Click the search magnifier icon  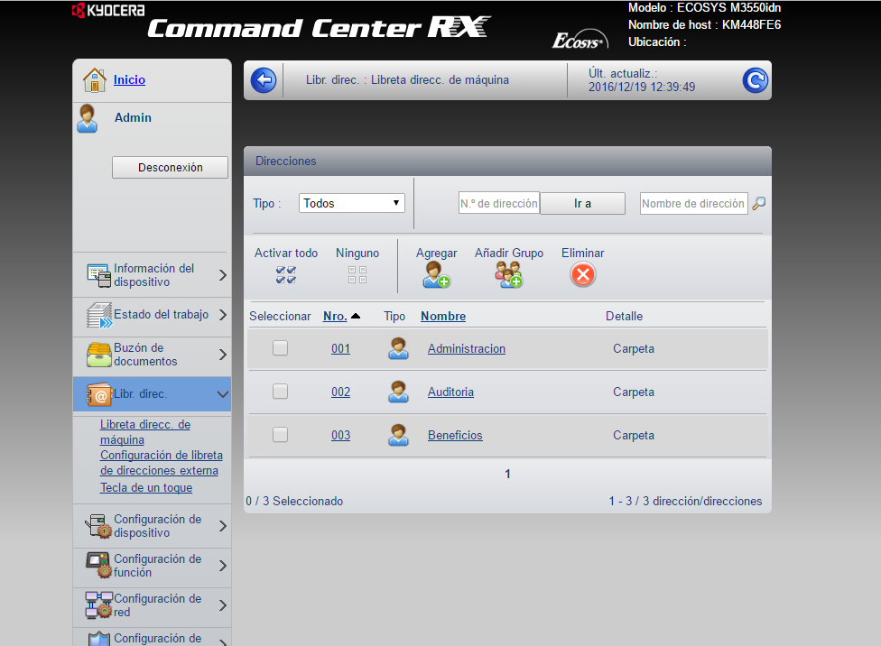tap(758, 203)
